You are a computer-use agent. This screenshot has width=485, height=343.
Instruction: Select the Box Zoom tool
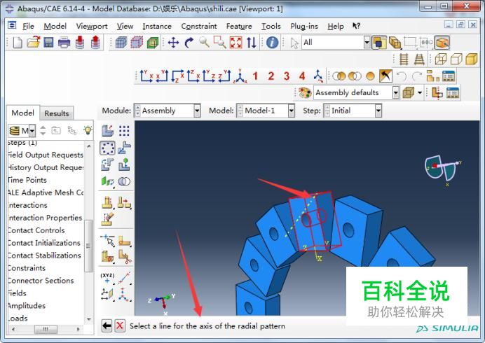[220, 42]
